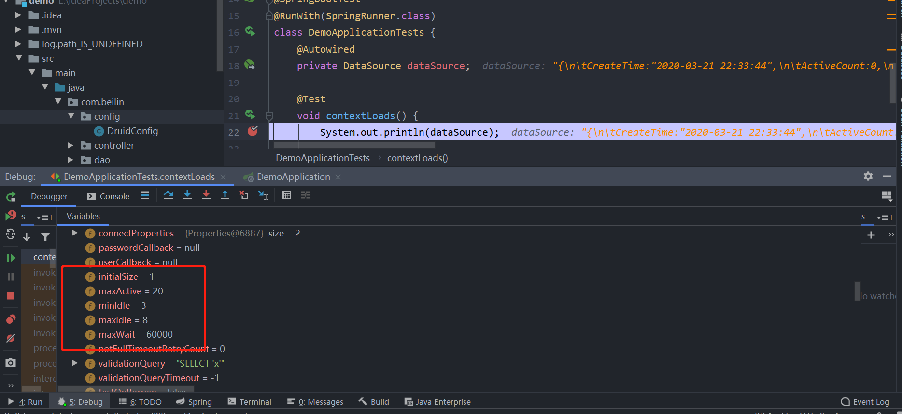
Task: Click the Step Over debugger icon
Action: [x=168, y=195]
